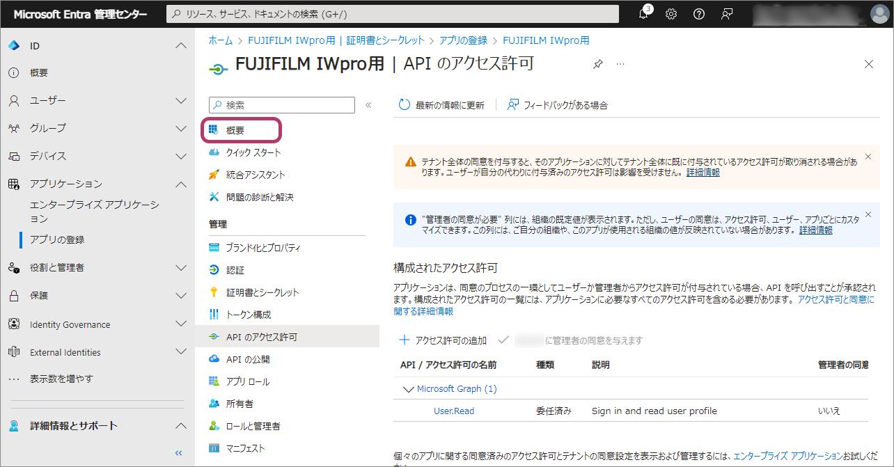This screenshot has width=894, height=467.
Task: Click the アプリケーション grid icon
Action: coord(13,184)
